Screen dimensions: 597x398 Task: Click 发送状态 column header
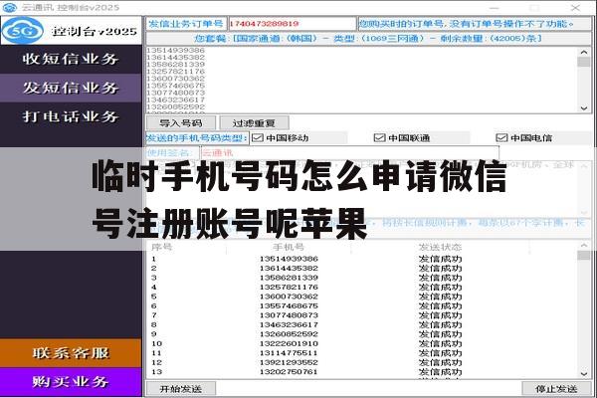440,247
